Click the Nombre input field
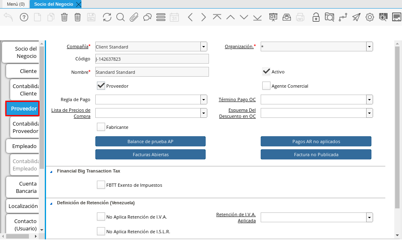Image resolution: width=402 pixels, height=241 pixels. point(152,72)
